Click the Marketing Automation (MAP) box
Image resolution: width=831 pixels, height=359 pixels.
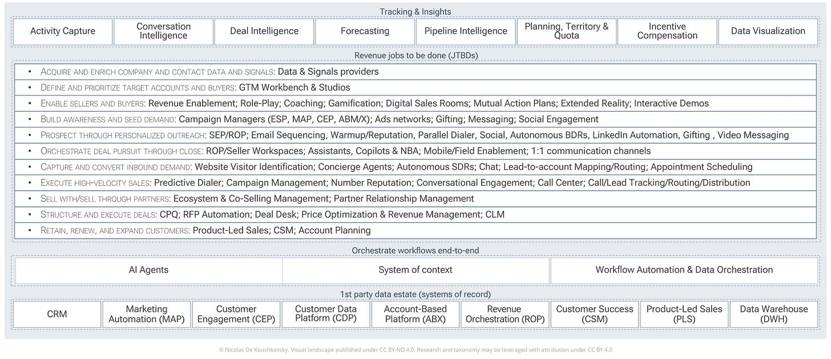(x=147, y=314)
